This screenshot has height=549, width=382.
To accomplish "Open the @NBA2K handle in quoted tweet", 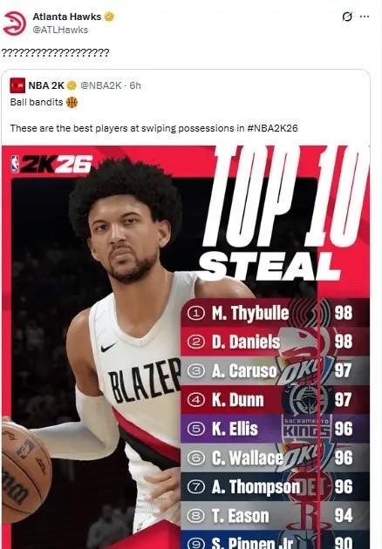I will click(x=101, y=85).
